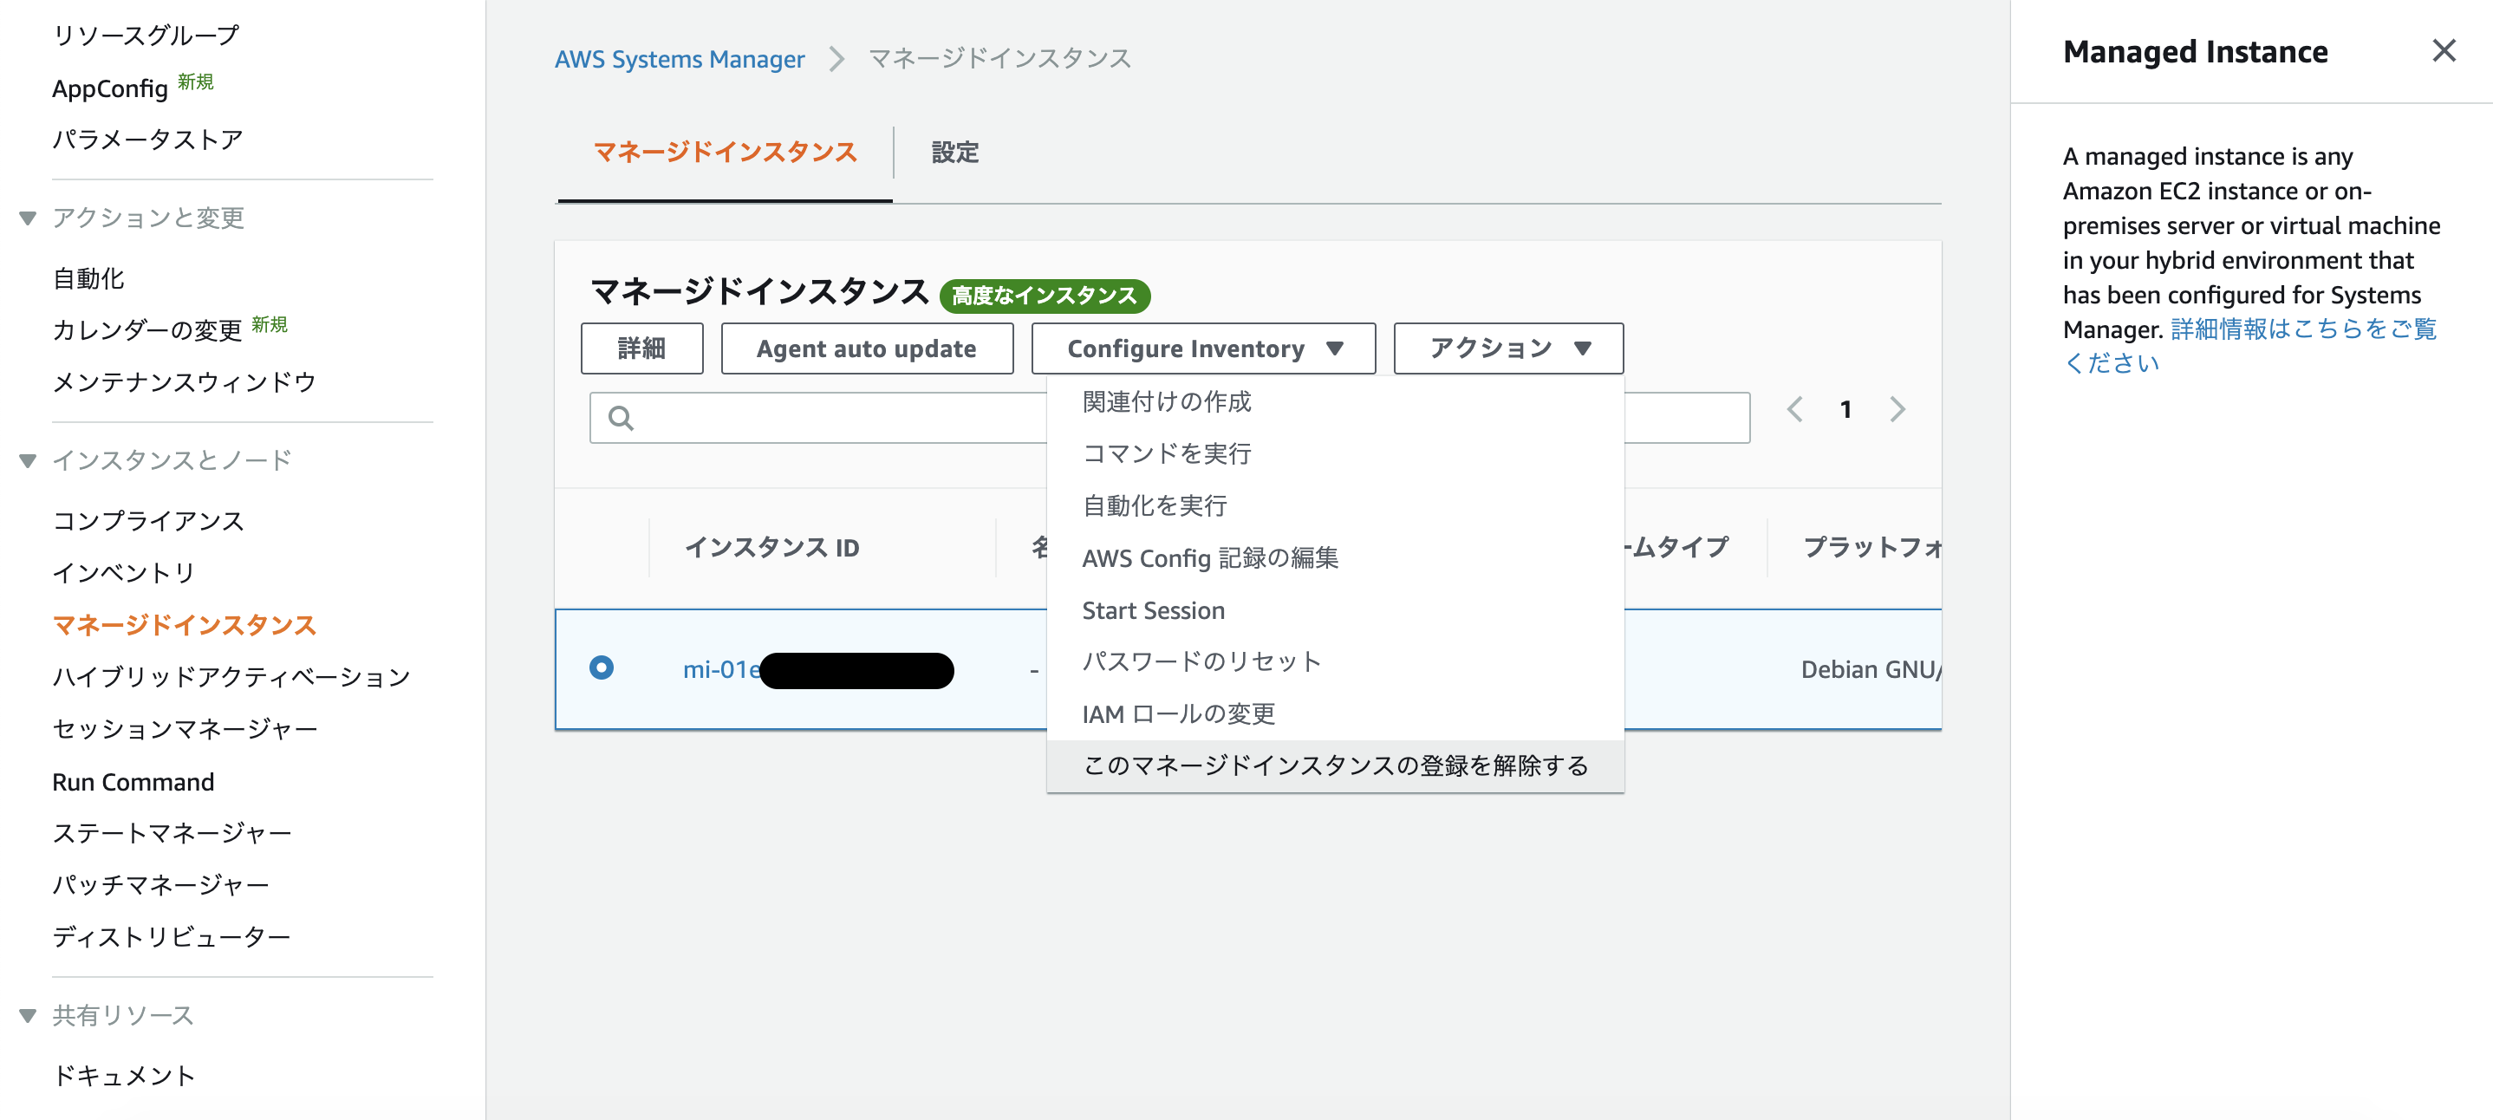Close the Managed Instance info panel

pyautogui.click(x=2445, y=50)
